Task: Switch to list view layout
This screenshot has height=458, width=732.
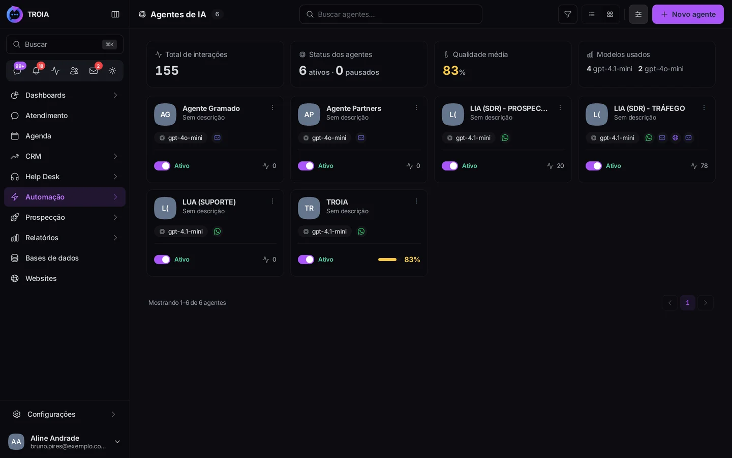Action: (592, 14)
